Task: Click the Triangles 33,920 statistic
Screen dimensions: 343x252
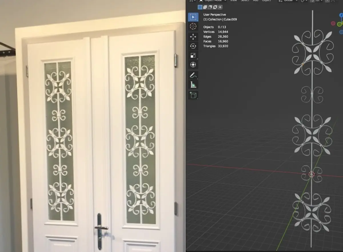Action: [x=216, y=46]
